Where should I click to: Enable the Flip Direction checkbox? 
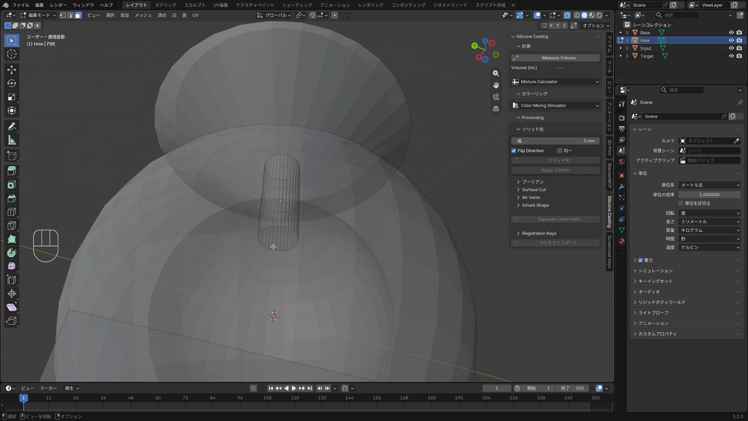514,151
